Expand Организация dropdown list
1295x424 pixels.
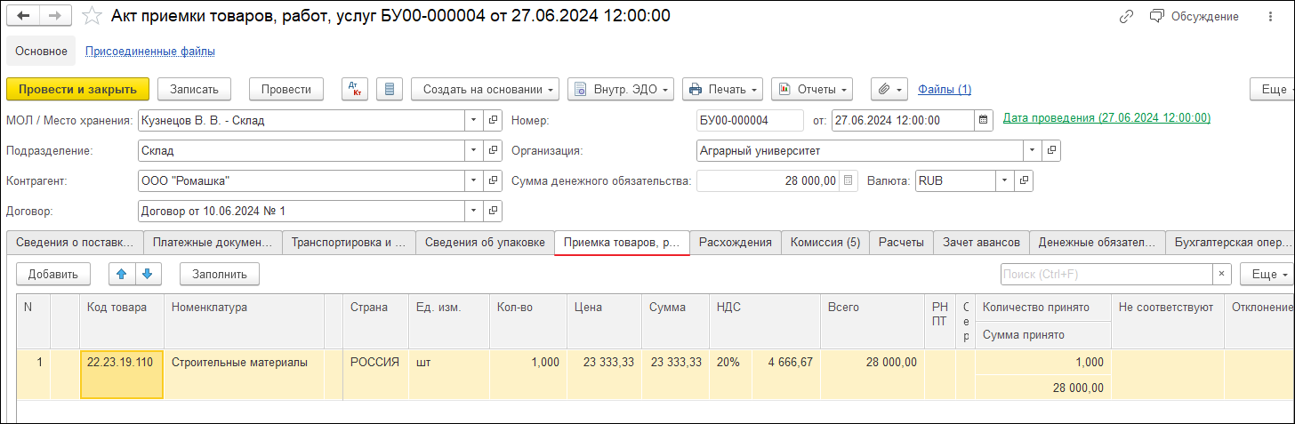(1032, 150)
